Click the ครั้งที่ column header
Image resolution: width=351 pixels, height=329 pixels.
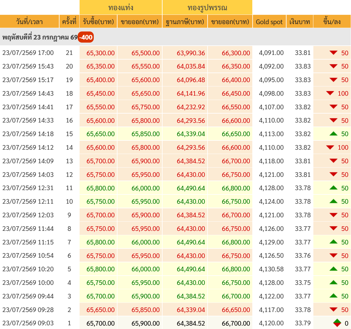69,22
